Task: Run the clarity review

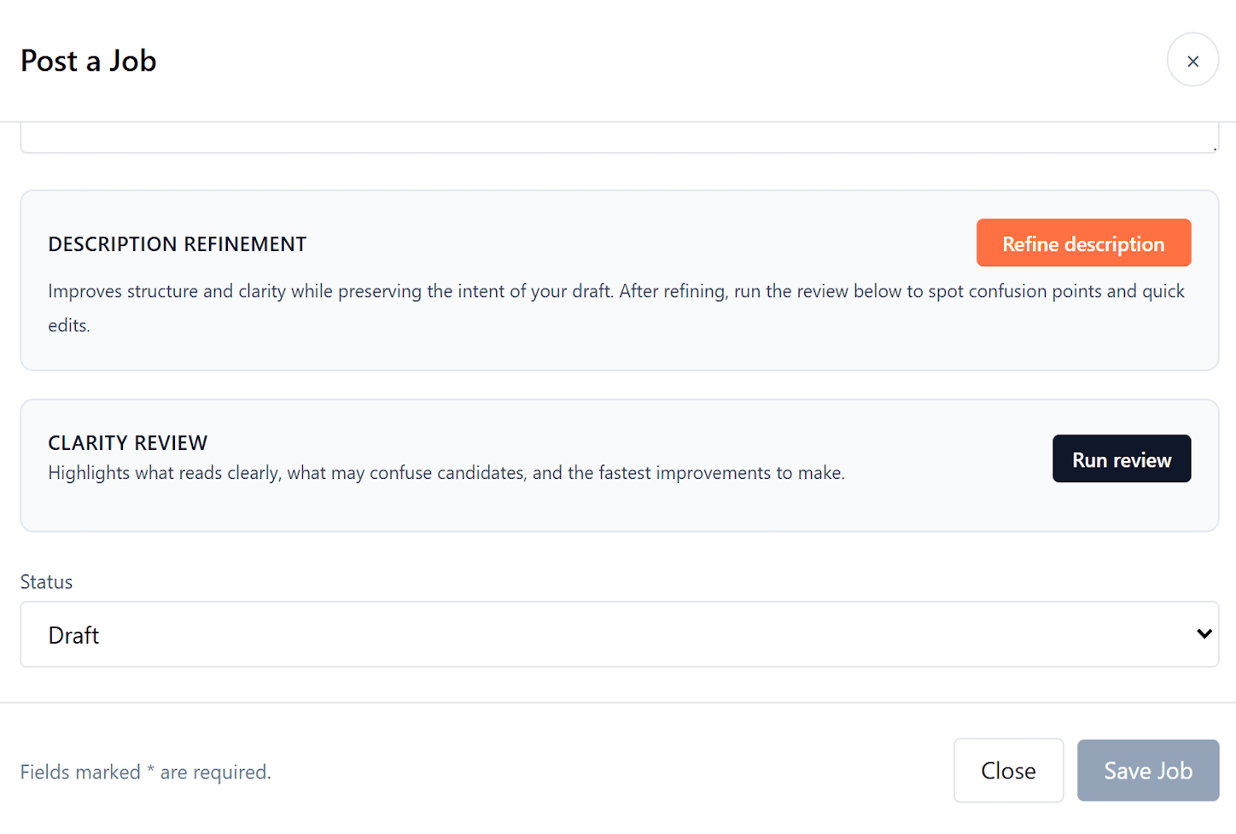Action: [x=1121, y=459]
